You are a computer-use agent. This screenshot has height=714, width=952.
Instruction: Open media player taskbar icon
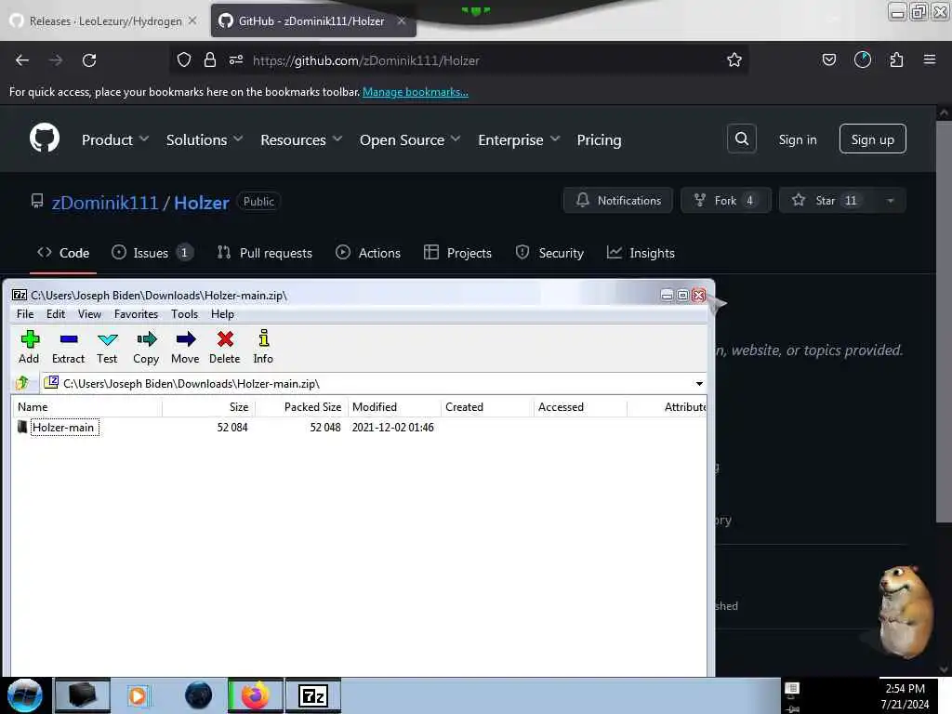(x=138, y=695)
